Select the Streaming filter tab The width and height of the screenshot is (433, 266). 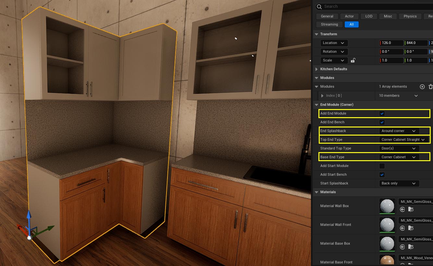pos(329,24)
